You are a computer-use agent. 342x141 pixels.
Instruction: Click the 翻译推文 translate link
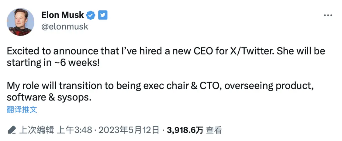[22, 110]
